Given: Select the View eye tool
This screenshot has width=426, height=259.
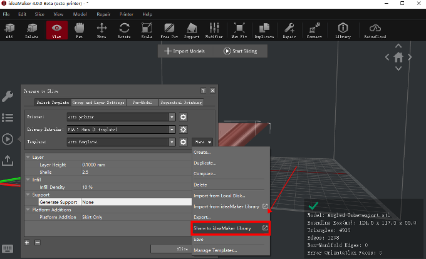Looking at the screenshot, I should (x=57, y=31).
